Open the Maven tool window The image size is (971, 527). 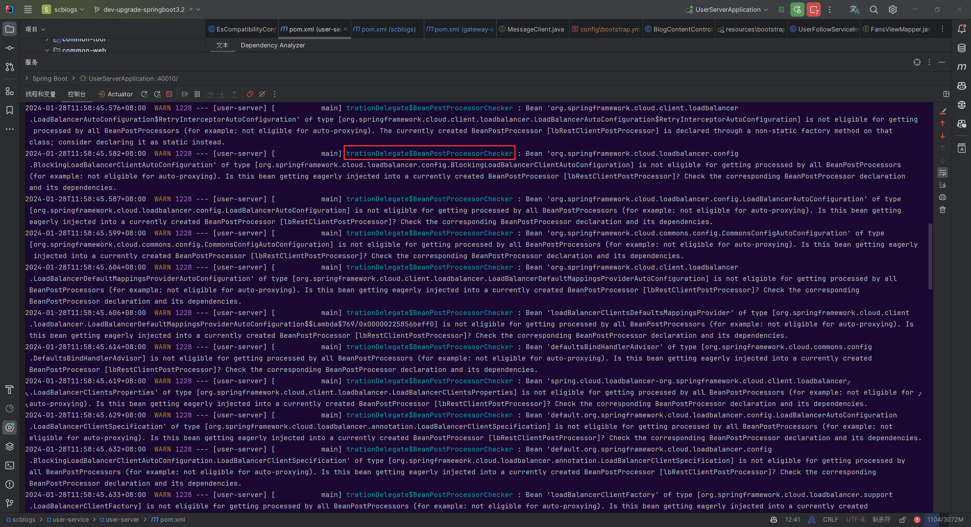tap(962, 67)
